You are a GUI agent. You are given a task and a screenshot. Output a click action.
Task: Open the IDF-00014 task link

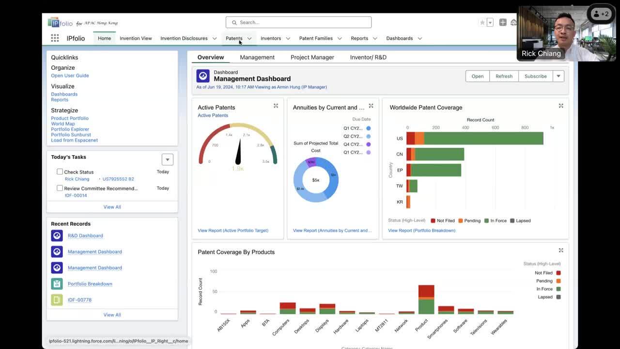pyautogui.click(x=76, y=195)
